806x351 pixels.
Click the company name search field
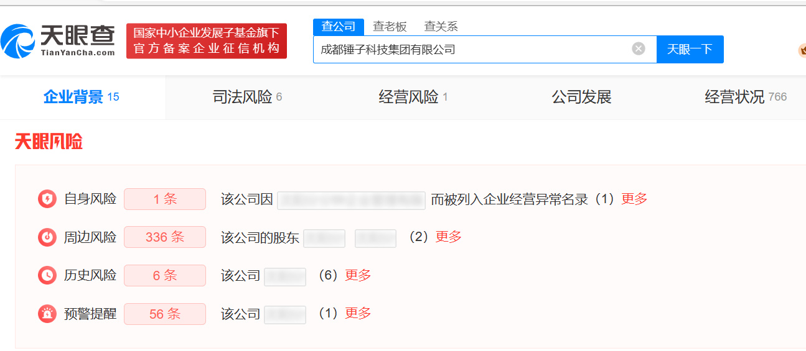[473, 50]
